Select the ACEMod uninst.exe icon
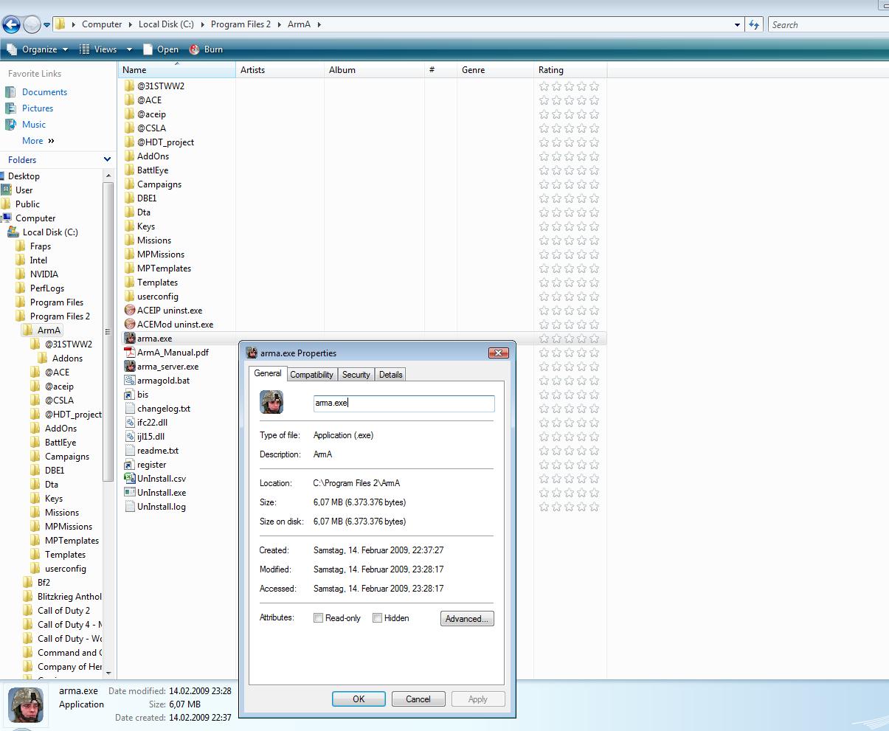889x731 pixels. pyautogui.click(x=130, y=325)
